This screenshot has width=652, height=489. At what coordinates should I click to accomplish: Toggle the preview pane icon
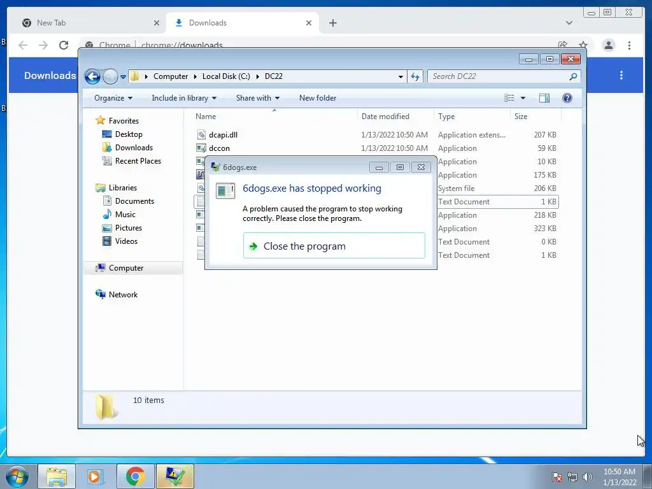[x=544, y=98]
